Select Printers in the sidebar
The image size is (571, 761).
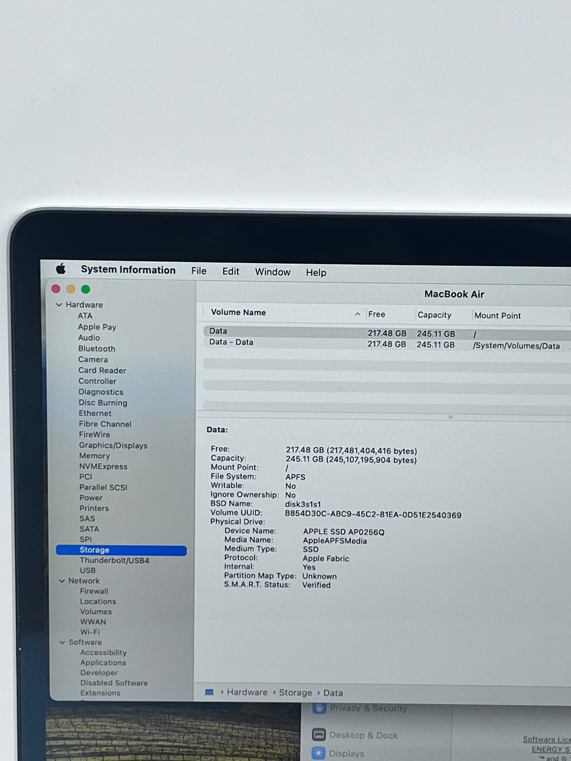click(x=94, y=508)
